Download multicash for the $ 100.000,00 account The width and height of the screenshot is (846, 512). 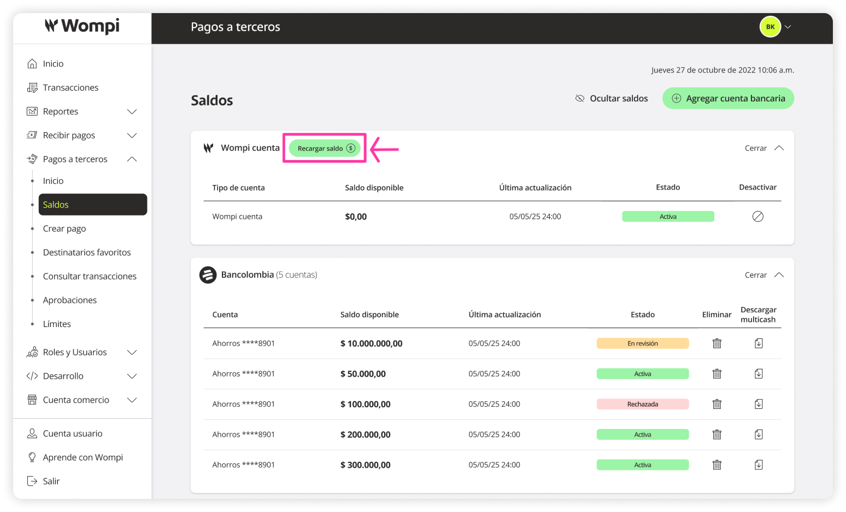coord(759,404)
